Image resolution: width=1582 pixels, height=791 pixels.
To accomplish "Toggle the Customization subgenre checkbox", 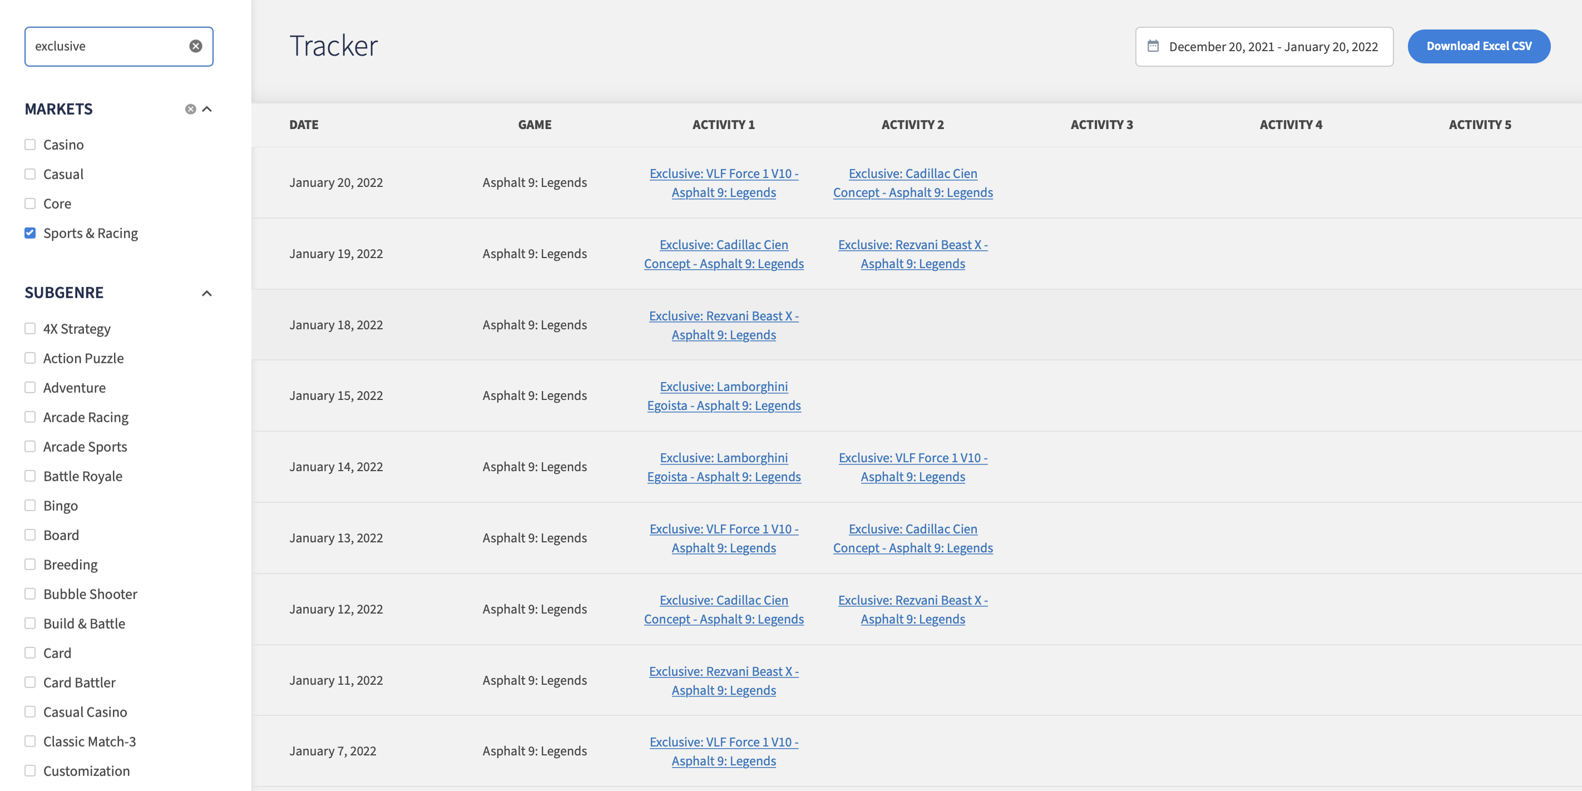I will point(30,771).
